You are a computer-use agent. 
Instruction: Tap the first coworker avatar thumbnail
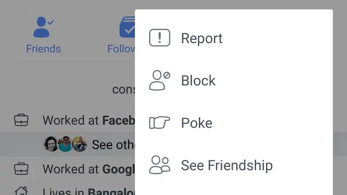[51, 144]
